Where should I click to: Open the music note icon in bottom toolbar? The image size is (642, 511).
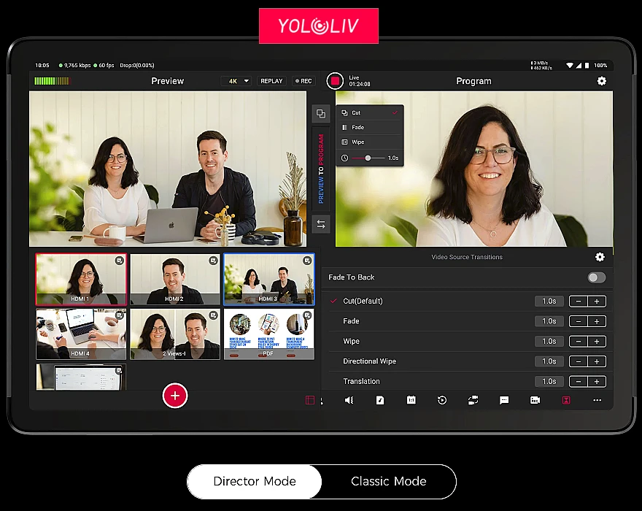pyautogui.click(x=380, y=400)
